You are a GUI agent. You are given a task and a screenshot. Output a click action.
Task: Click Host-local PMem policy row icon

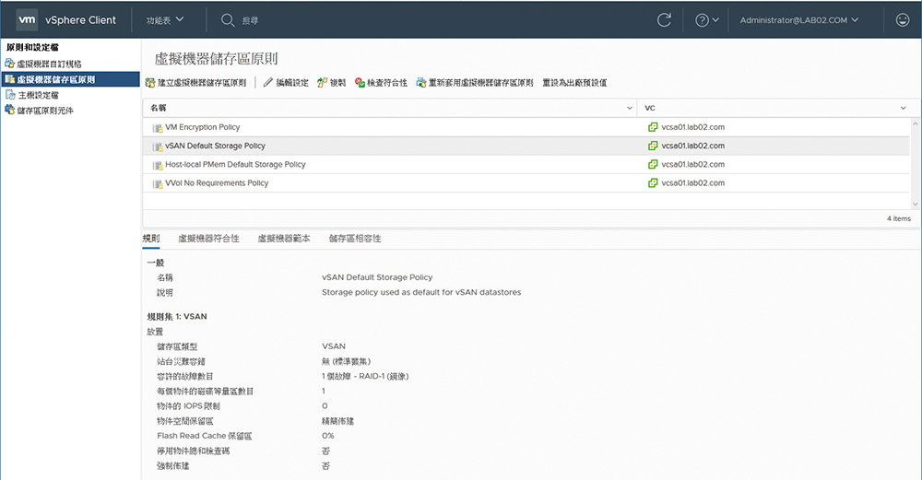click(158, 165)
